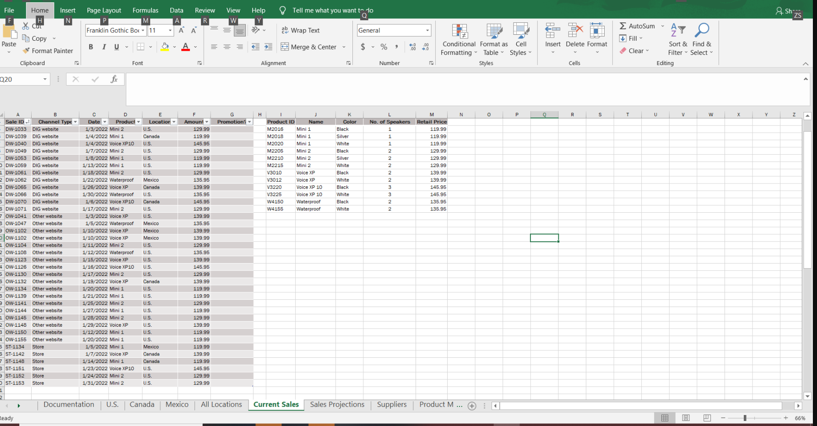
Task: Click the AutoSum sigma icon
Action: tap(623, 26)
